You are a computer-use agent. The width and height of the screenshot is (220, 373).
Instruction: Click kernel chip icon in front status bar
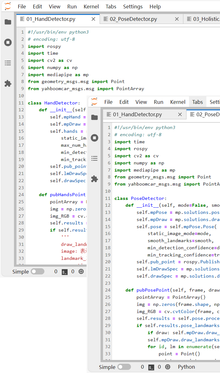tap(168, 367)
